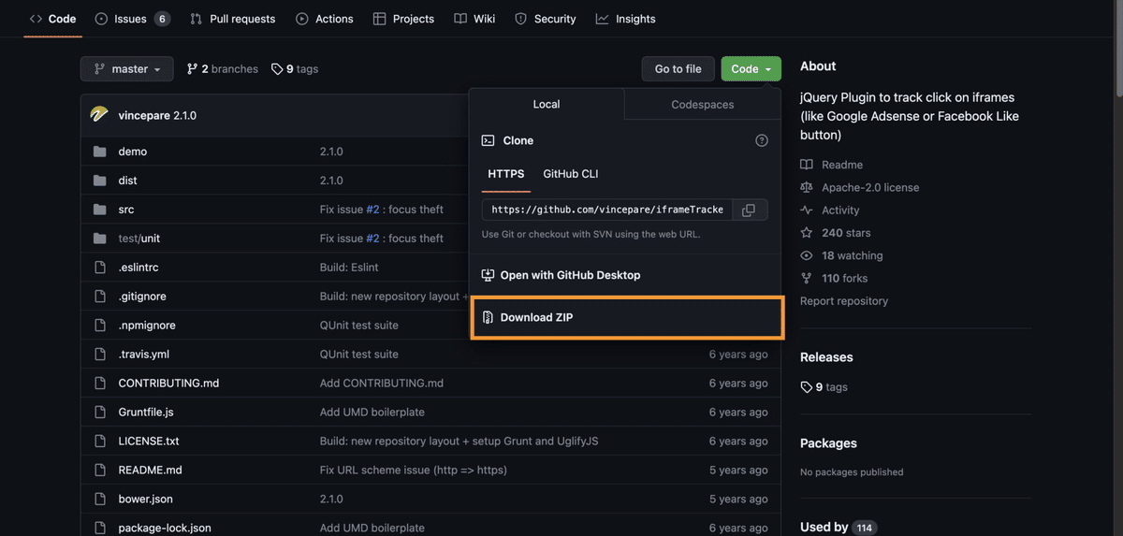Open the Projects tab
The width and height of the screenshot is (1123, 536).
point(403,19)
